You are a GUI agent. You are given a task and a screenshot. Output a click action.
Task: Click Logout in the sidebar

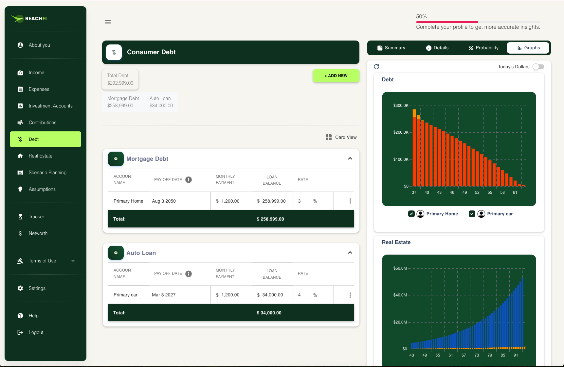pyautogui.click(x=36, y=332)
